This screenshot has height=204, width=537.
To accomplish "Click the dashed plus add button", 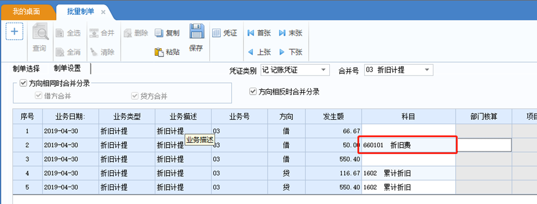I will point(15,31).
